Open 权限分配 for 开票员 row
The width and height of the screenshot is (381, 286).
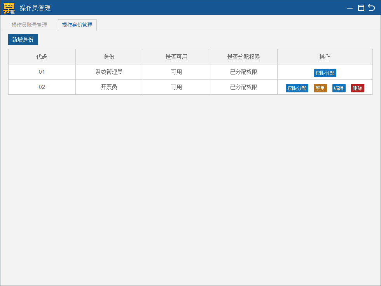click(297, 88)
